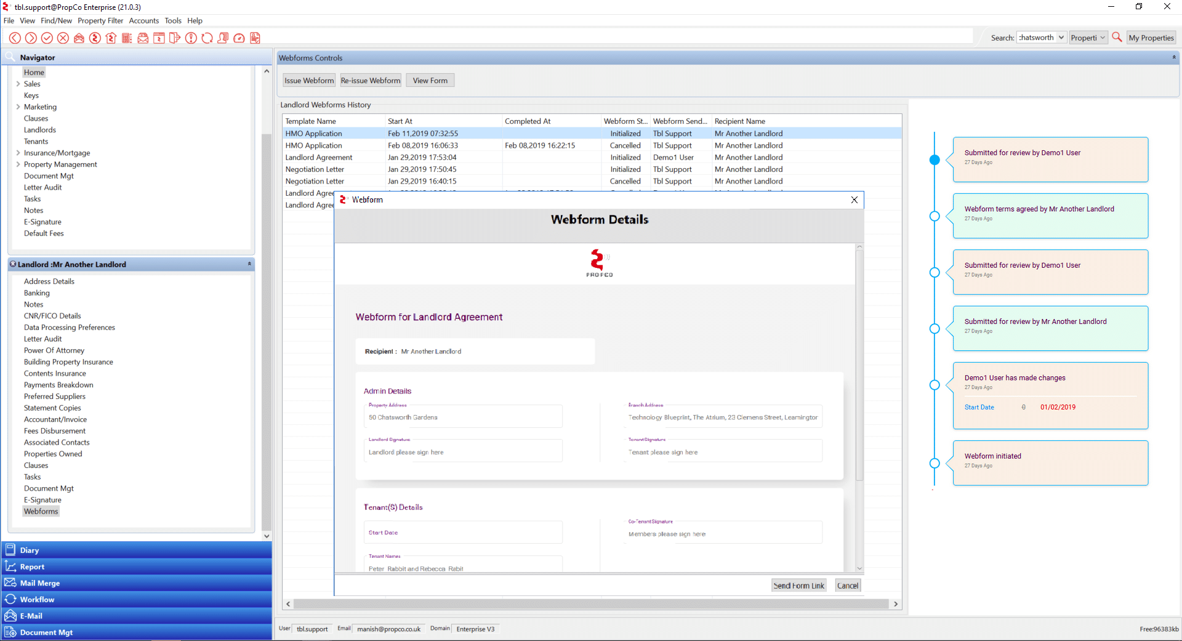Open the calculator toolbar icon
Screen dimensions: 1182x641
pos(127,38)
